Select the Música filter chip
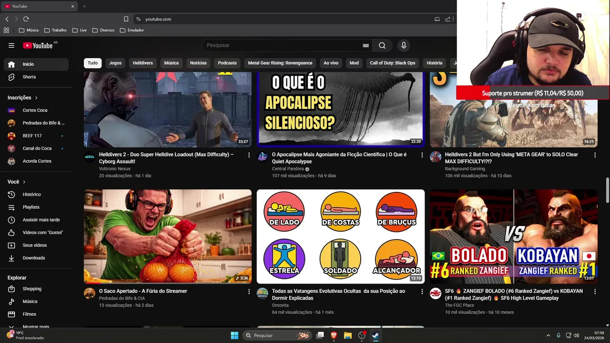Screen dimensions: 610x343 [172, 63]
